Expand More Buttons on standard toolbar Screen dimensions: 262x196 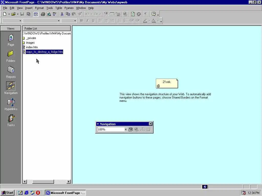(158, 15)
